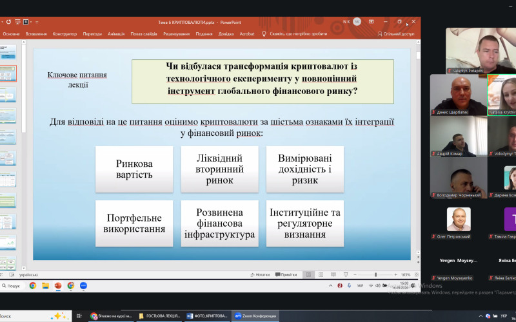
Task: Click Володимир Чорненький participant video
Action: pyautogui.click(x=459, y=178)
